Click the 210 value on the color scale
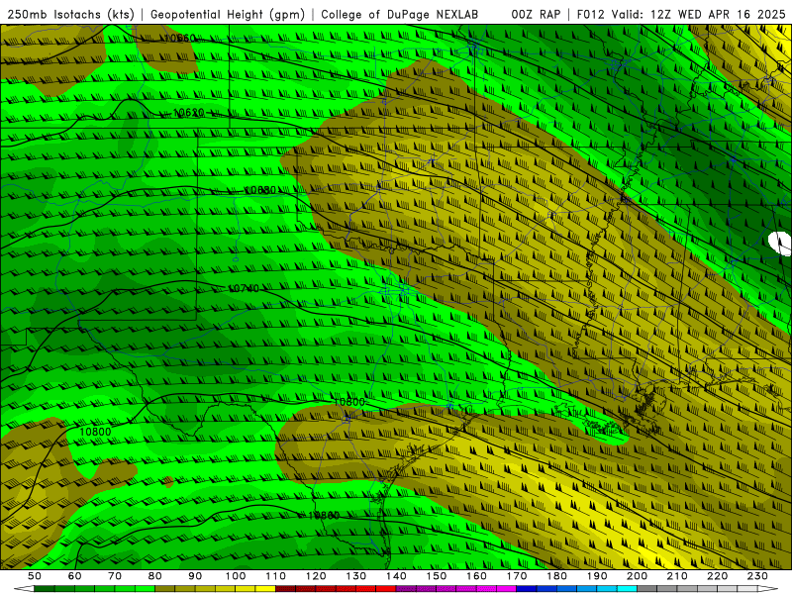Viewport: 792px width, 594px height. click(677, 576)
